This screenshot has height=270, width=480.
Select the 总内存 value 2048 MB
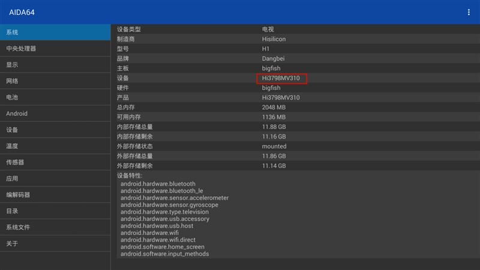[274, 107]
